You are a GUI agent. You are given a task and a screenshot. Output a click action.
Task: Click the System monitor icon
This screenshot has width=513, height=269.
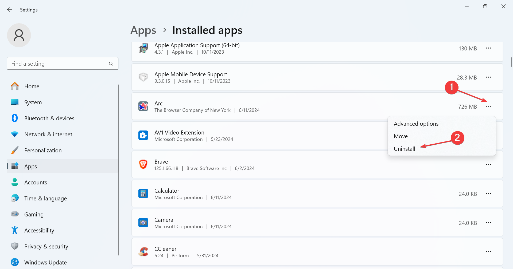pyautogui.click(x=15, y=102)
